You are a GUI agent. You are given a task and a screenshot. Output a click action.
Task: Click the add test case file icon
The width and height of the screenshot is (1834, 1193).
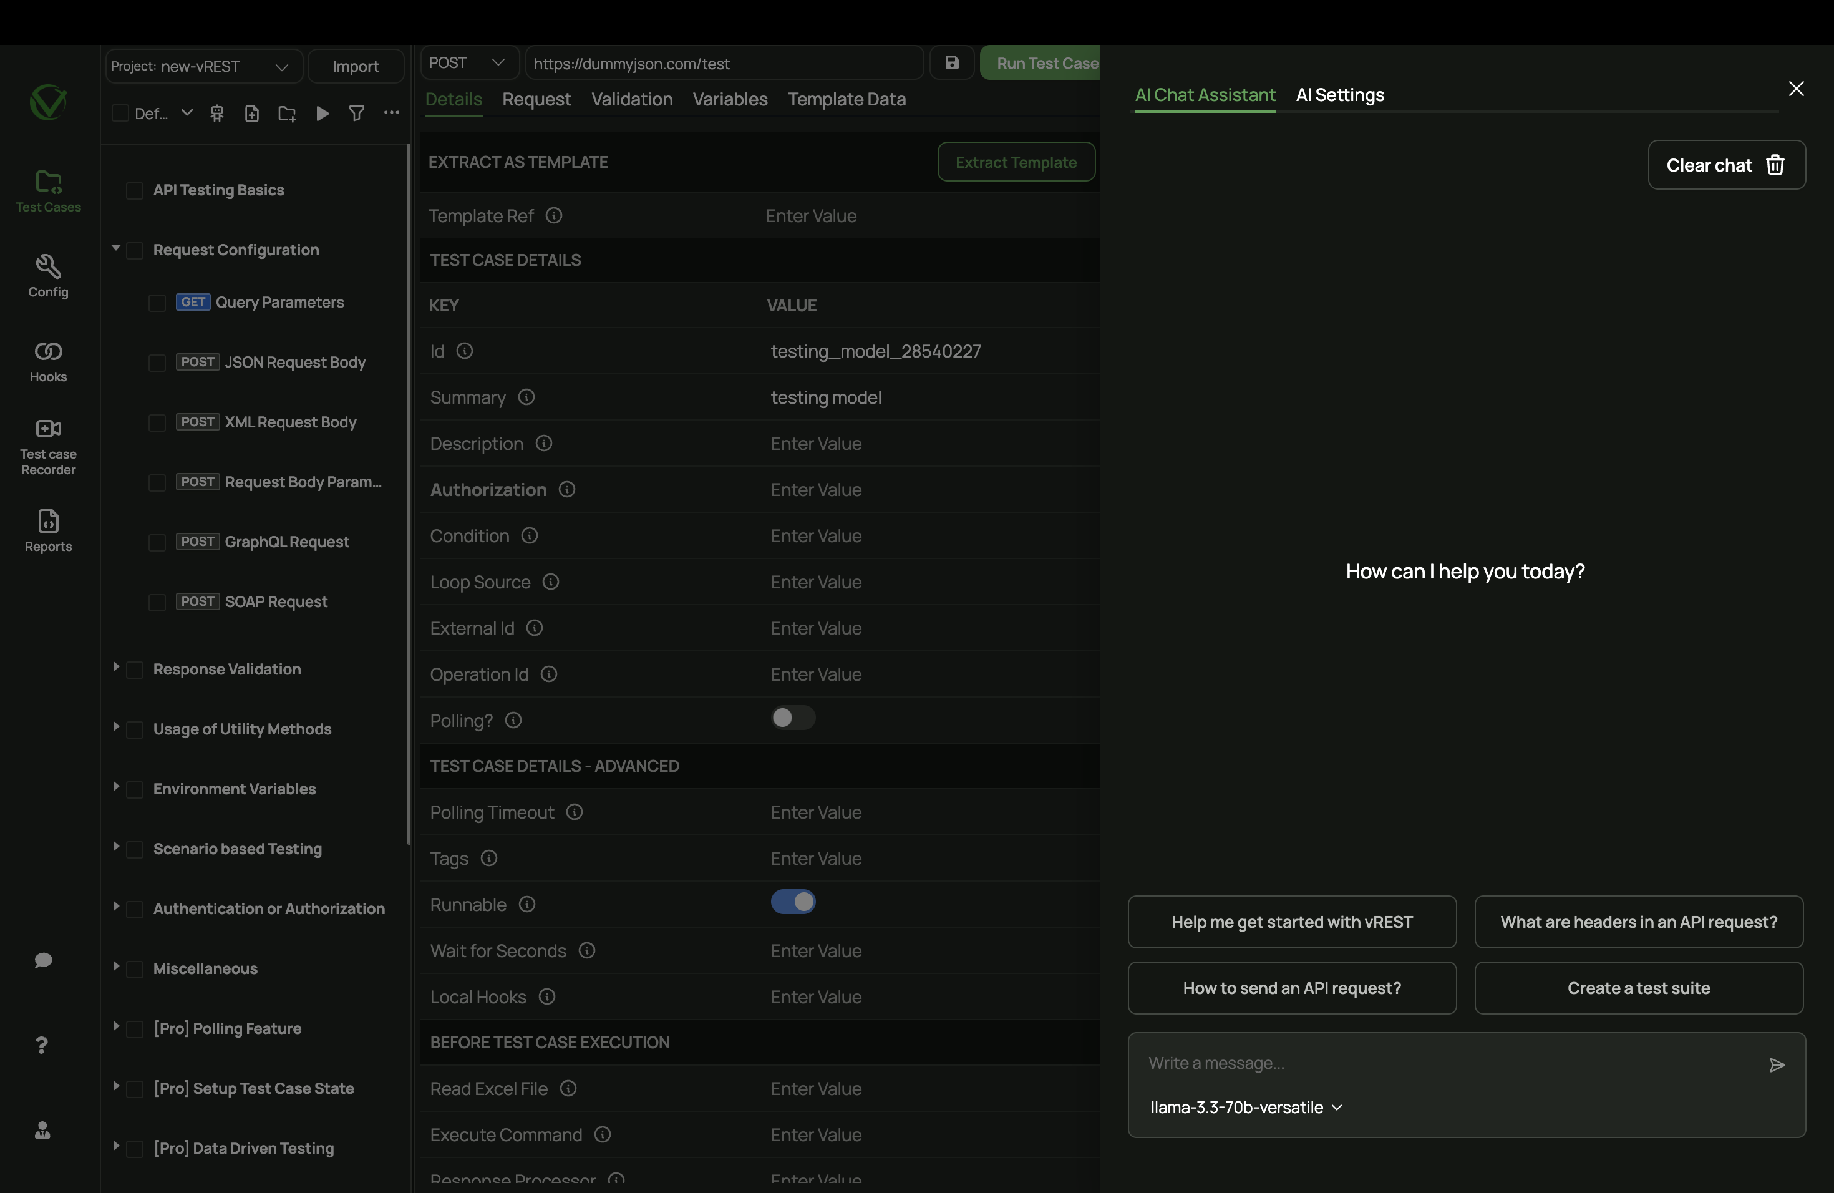point(252,114)
